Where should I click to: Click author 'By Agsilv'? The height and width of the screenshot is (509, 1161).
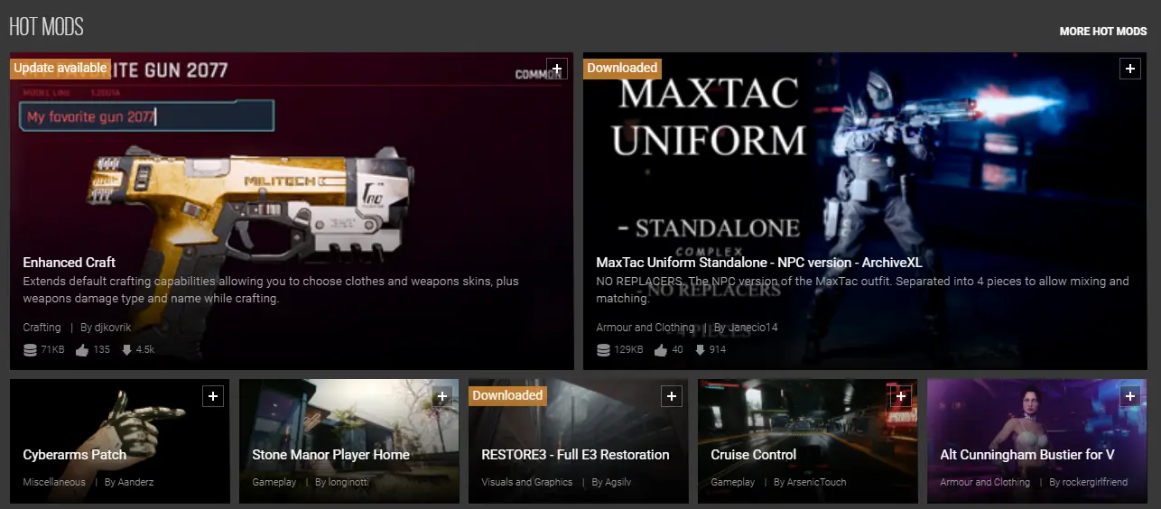(611, 482)
